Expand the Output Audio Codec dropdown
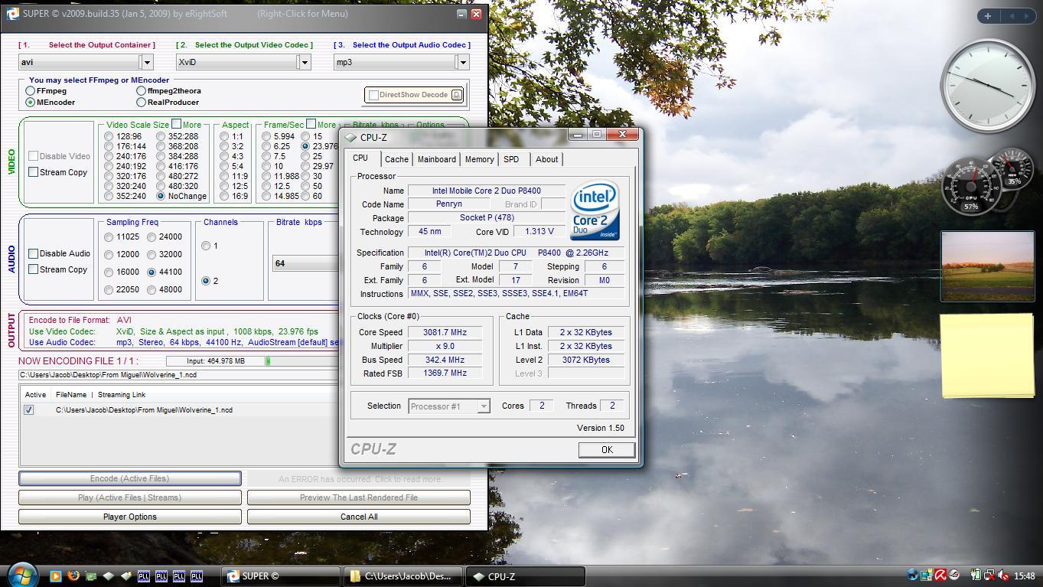Image resolution: width=1043 pixels, height=587 pixels. (x=462, y=62)
